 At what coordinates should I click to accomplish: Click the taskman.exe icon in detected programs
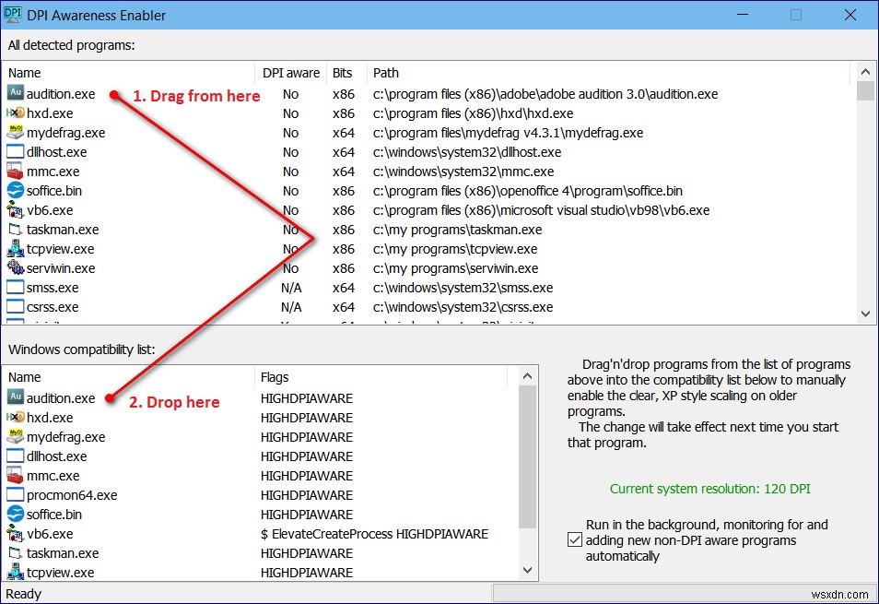(x=15, y=230)
